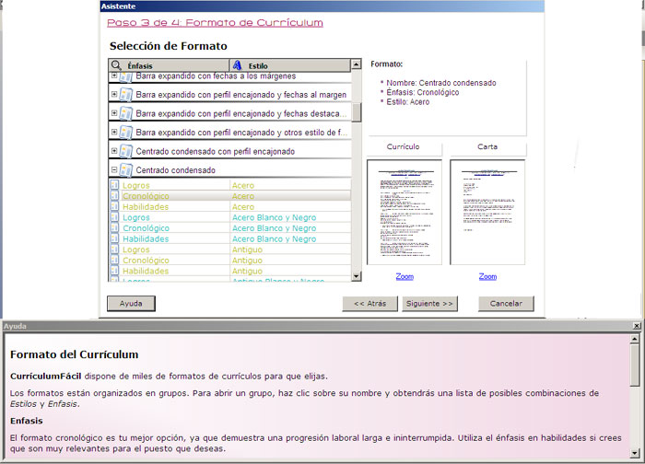The width and height of the screenshot is (645, 464).
Task: Click row icon beside Habilidades Acero Blanco y Negro
Action: 114,238
